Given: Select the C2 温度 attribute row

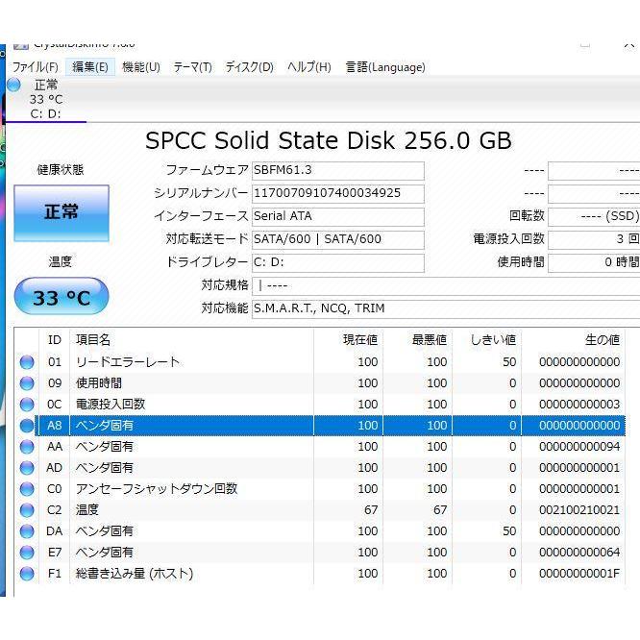Looking at the screenshot, I should (320, 510).
